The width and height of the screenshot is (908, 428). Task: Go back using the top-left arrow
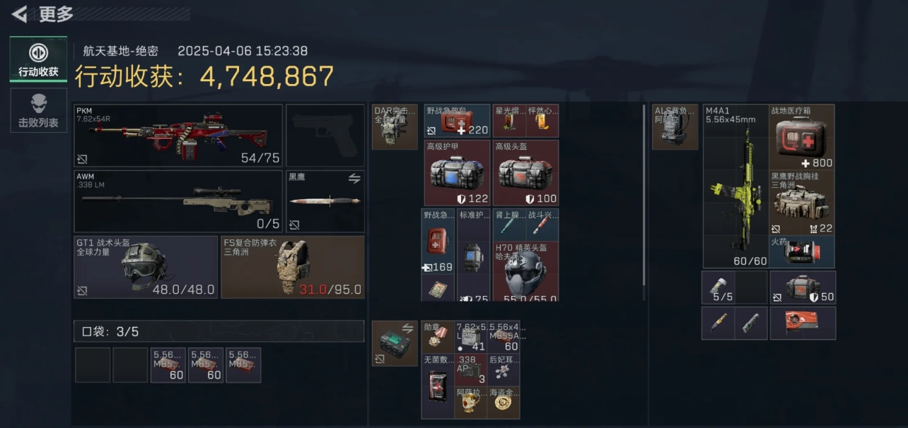(20, 14)
